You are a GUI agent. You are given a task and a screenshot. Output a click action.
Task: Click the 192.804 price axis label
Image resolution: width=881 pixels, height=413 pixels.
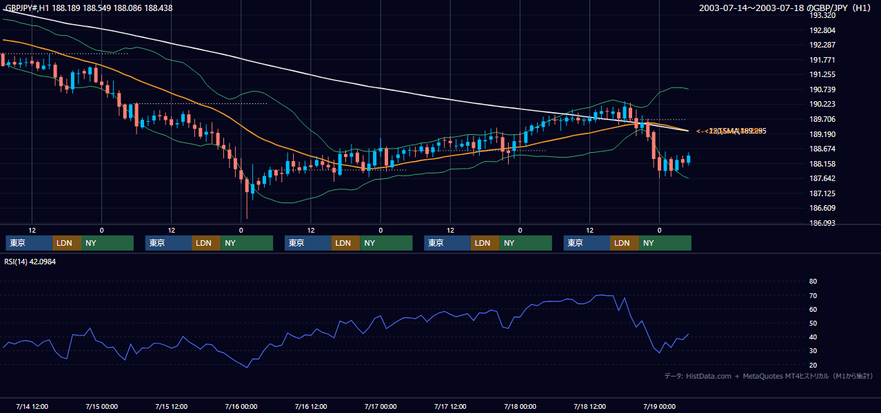822,30
